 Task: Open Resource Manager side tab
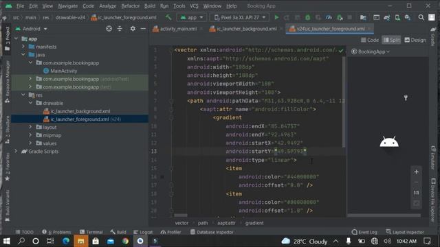click(8, 81)
